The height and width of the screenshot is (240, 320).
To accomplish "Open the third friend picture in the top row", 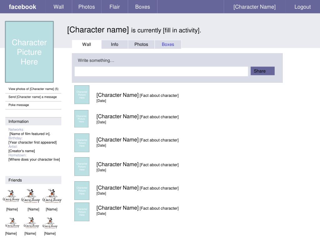I will pos(52,196).
